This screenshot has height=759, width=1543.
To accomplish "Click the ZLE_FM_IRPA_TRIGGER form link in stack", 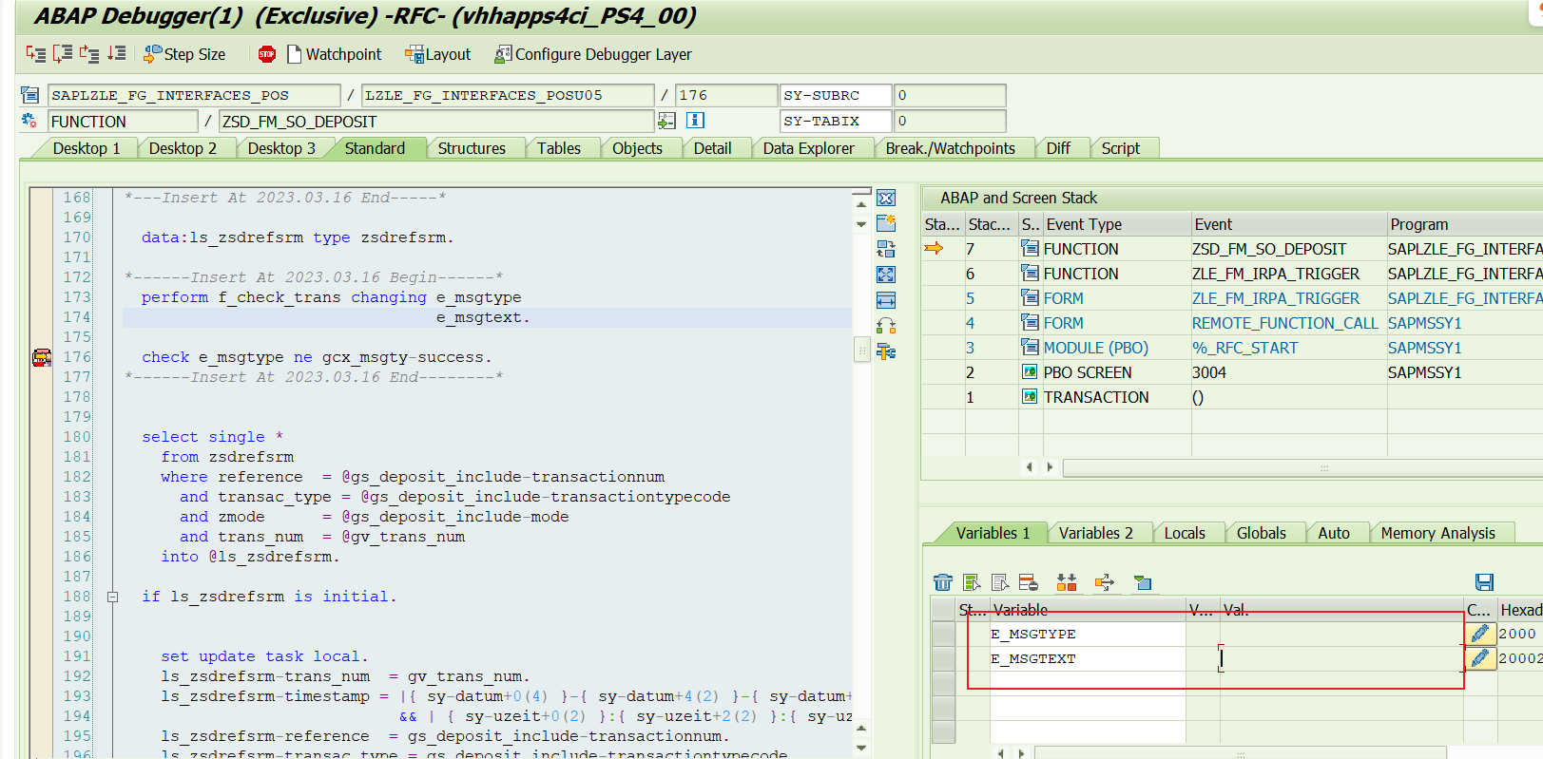I will tap(1275, 298).
